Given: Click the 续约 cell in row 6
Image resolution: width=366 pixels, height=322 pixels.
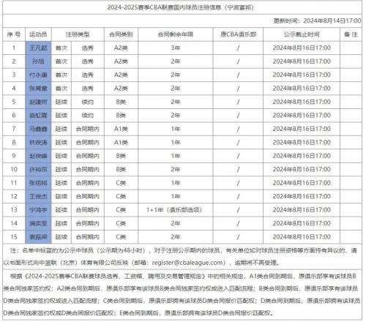Looking at the screenshot, I should [x=88, y=116].
